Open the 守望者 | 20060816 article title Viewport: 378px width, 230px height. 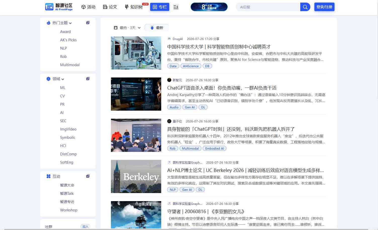tap(206, 212)
